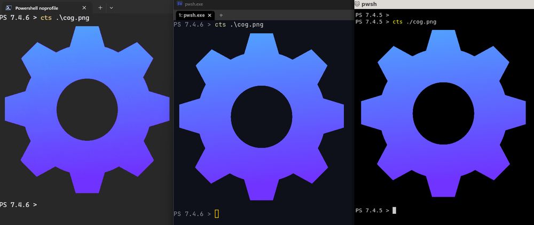This screenshot has height=225, width=534.
Task: Click the pwsh.exe title bar text
Action: 194,4
